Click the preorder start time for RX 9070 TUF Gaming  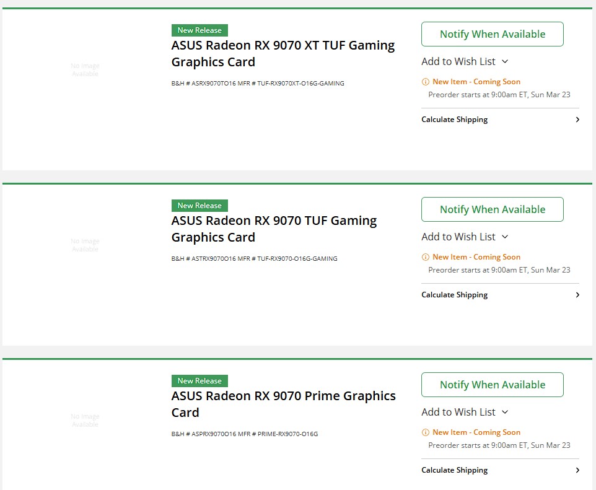[499, 270]
